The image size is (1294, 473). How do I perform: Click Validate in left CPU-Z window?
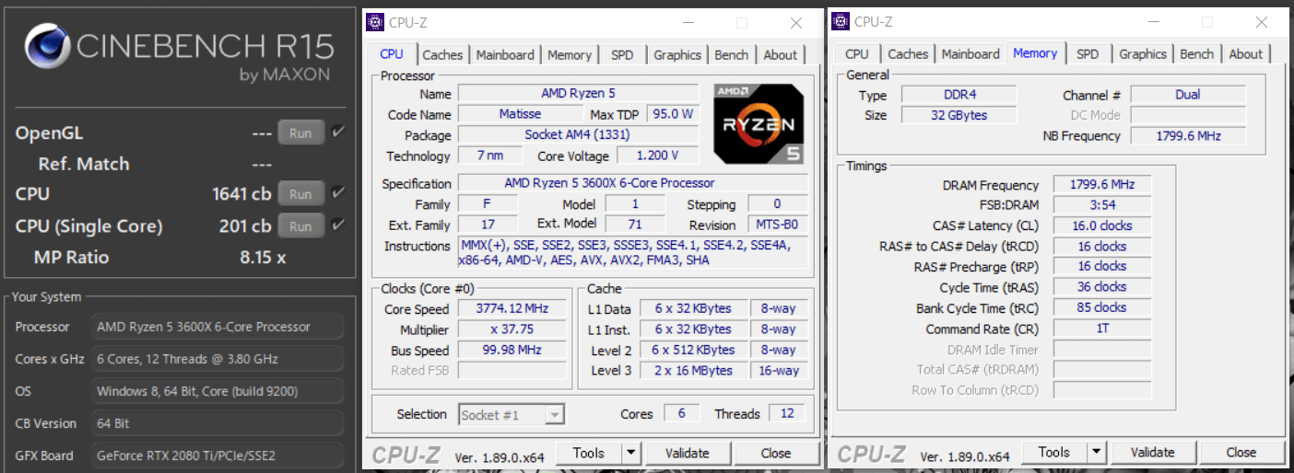[x=687, y=453]
